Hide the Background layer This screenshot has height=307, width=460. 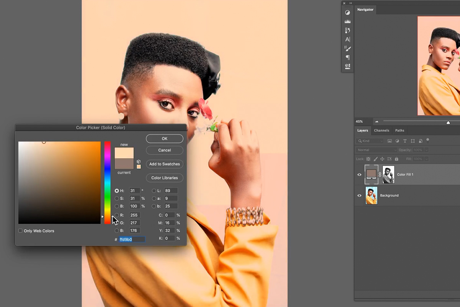359,195
